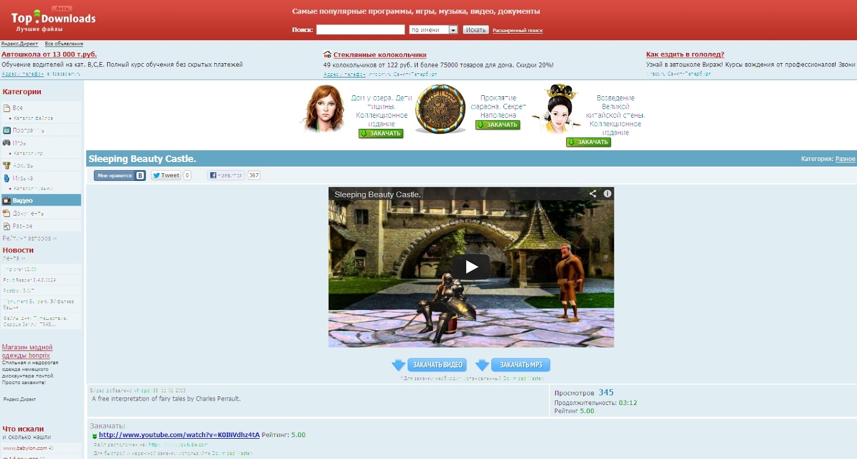This screenshot has width=857, height=459.
Task: Click the ЗАКАЧАТЬ MP3 button
Action: (x=521, y=365)
